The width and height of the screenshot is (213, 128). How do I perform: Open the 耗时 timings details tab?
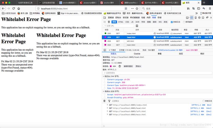(x=202, y=54)
